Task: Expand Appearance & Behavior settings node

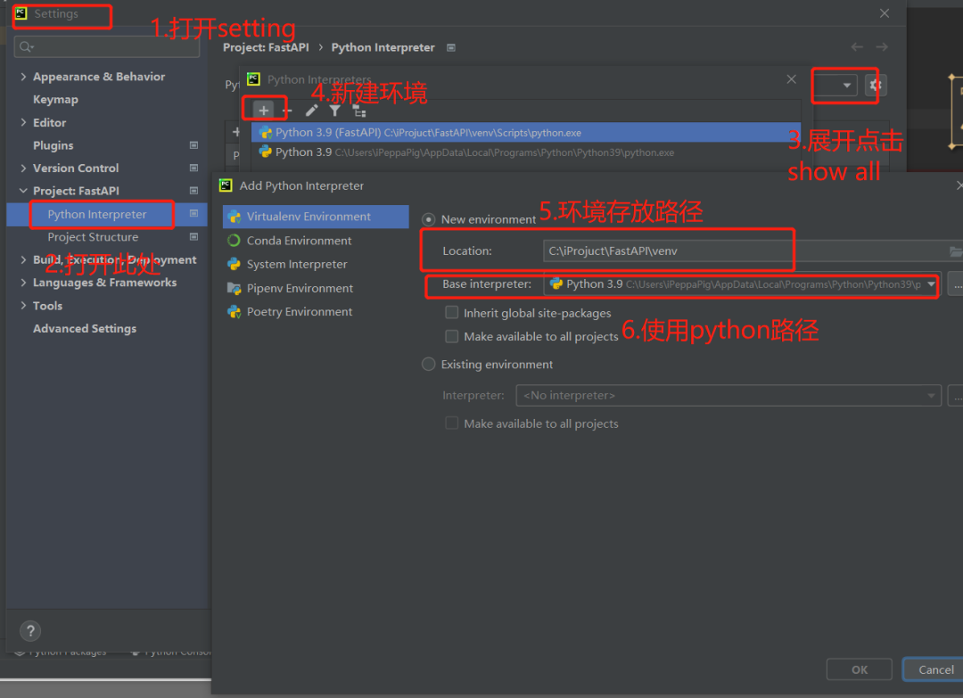Action: 23,77
